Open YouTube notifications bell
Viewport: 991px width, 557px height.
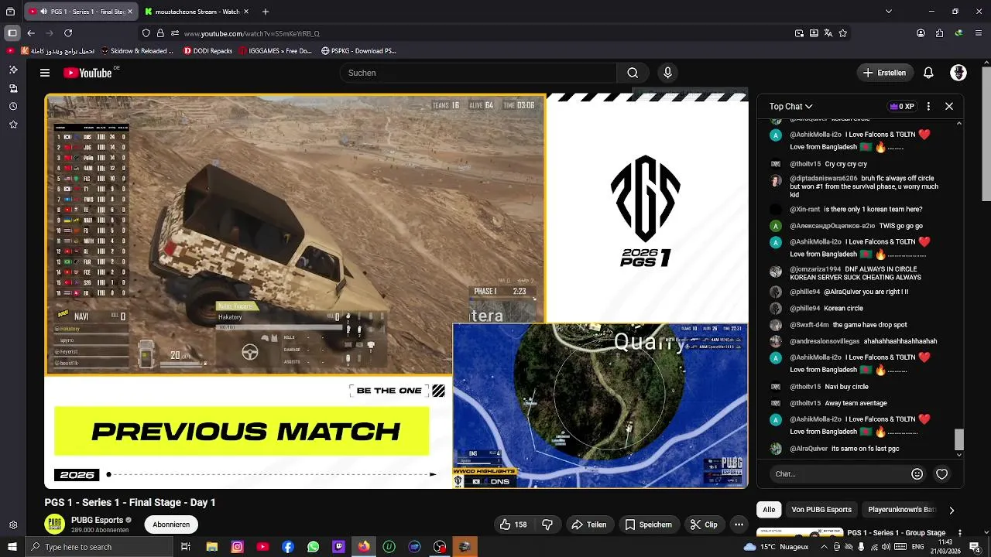pos(928,73)
